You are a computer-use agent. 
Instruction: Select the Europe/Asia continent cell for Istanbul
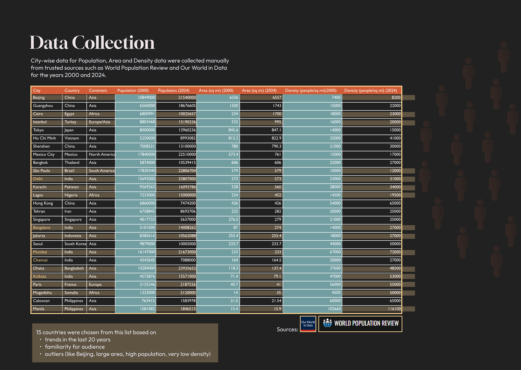[100, 122]
